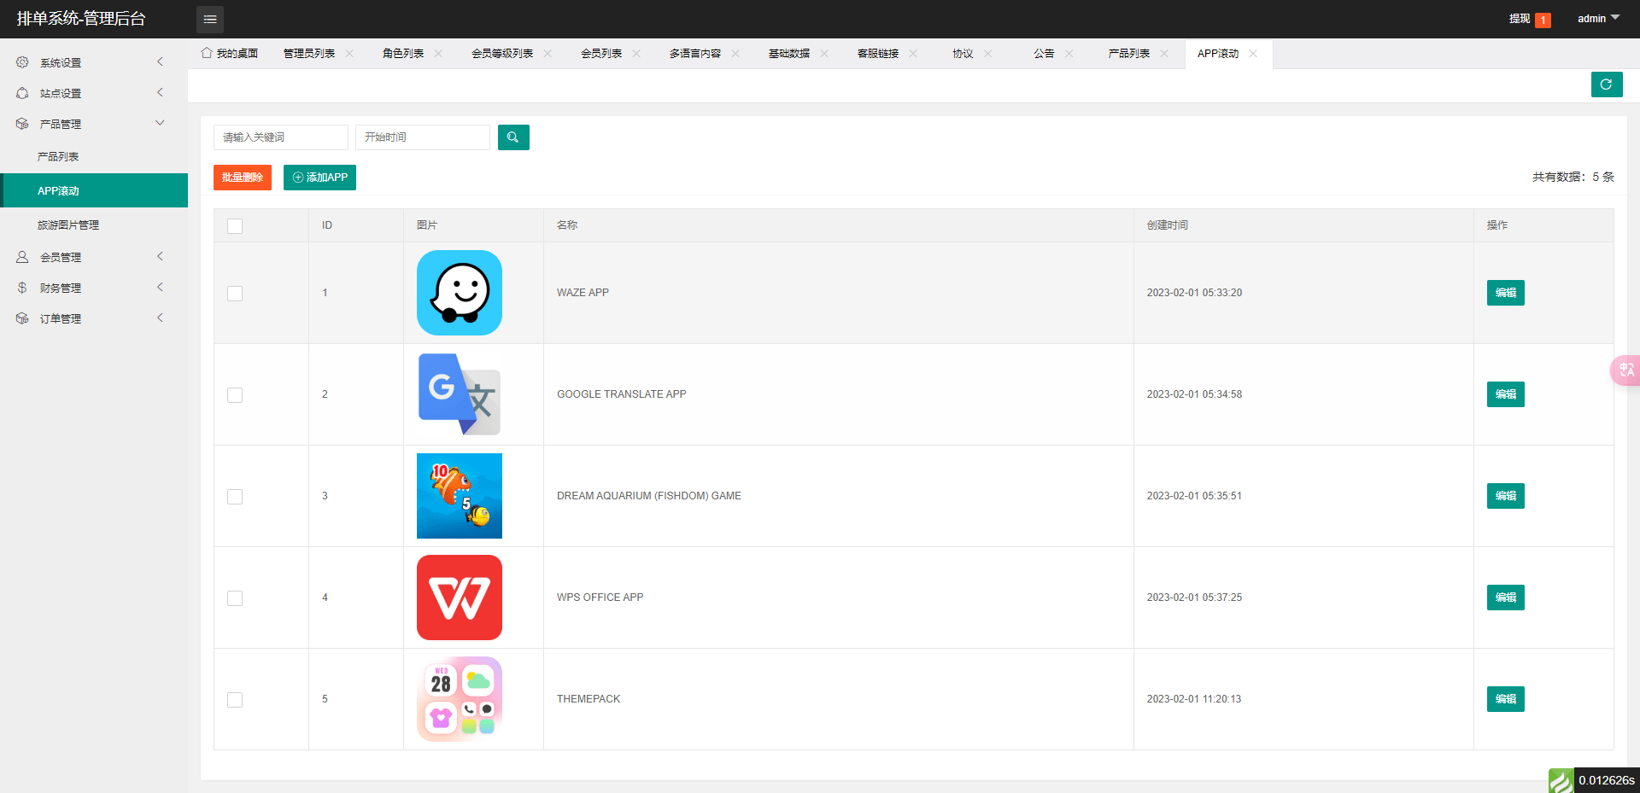
Task: Check the checkbox for WAZE APP row
Action: pyautogui.click(x=235, y=294)
